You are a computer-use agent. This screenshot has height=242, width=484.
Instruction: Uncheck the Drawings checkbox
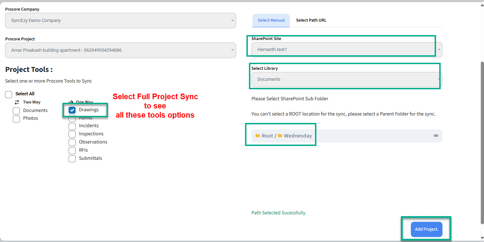[72, 110]
